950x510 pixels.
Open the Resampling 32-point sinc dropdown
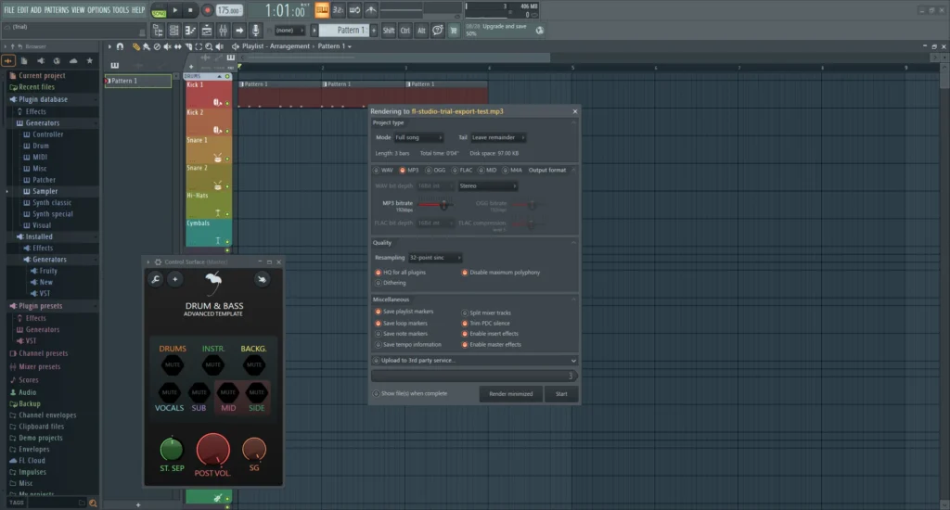(x=435, y=258)
